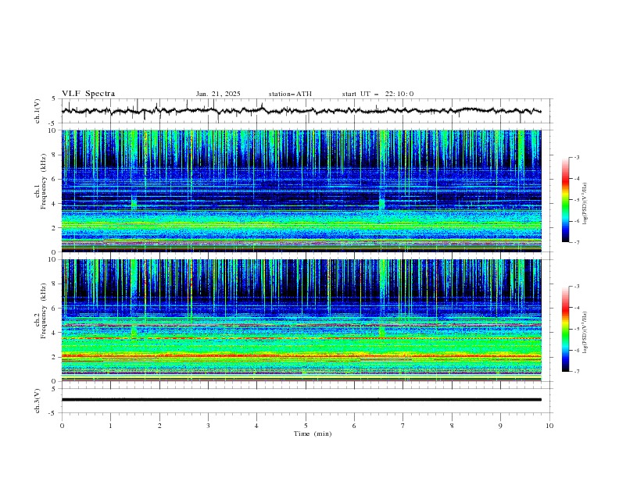The image size is (619, 478).
Task: Click the "VLF Spectra" plot title
Action: tap(88, 94)
